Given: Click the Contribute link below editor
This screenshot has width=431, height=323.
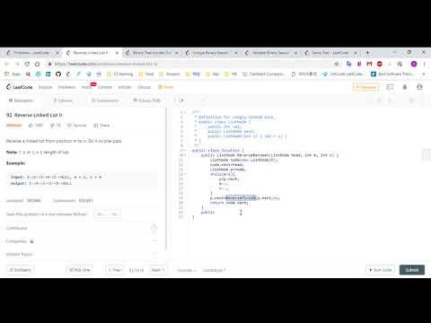Looking at the screenshot, I should (214, 270).
